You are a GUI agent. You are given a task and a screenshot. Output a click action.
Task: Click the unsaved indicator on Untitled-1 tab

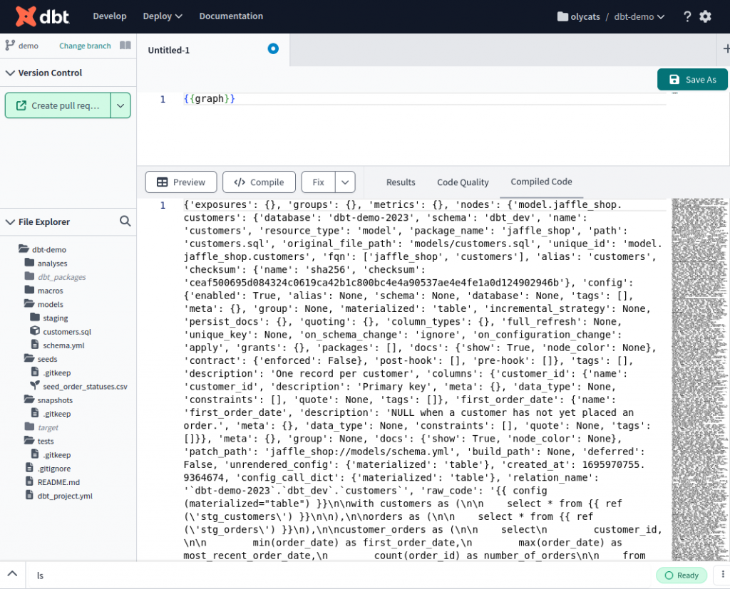273,49
